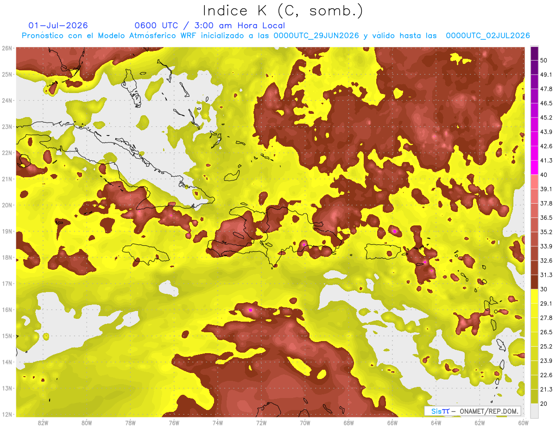
Task: Click the colorbar label "45.2"
Action: 546,118
